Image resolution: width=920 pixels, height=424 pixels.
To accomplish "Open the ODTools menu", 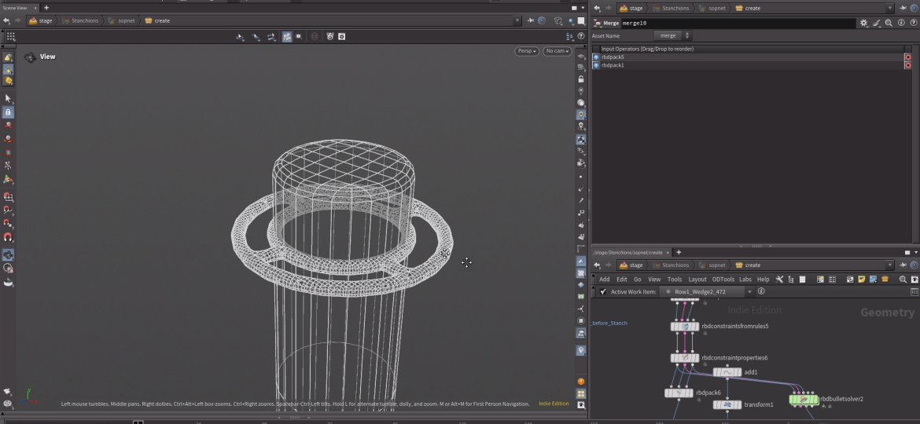I will point(723,280).
